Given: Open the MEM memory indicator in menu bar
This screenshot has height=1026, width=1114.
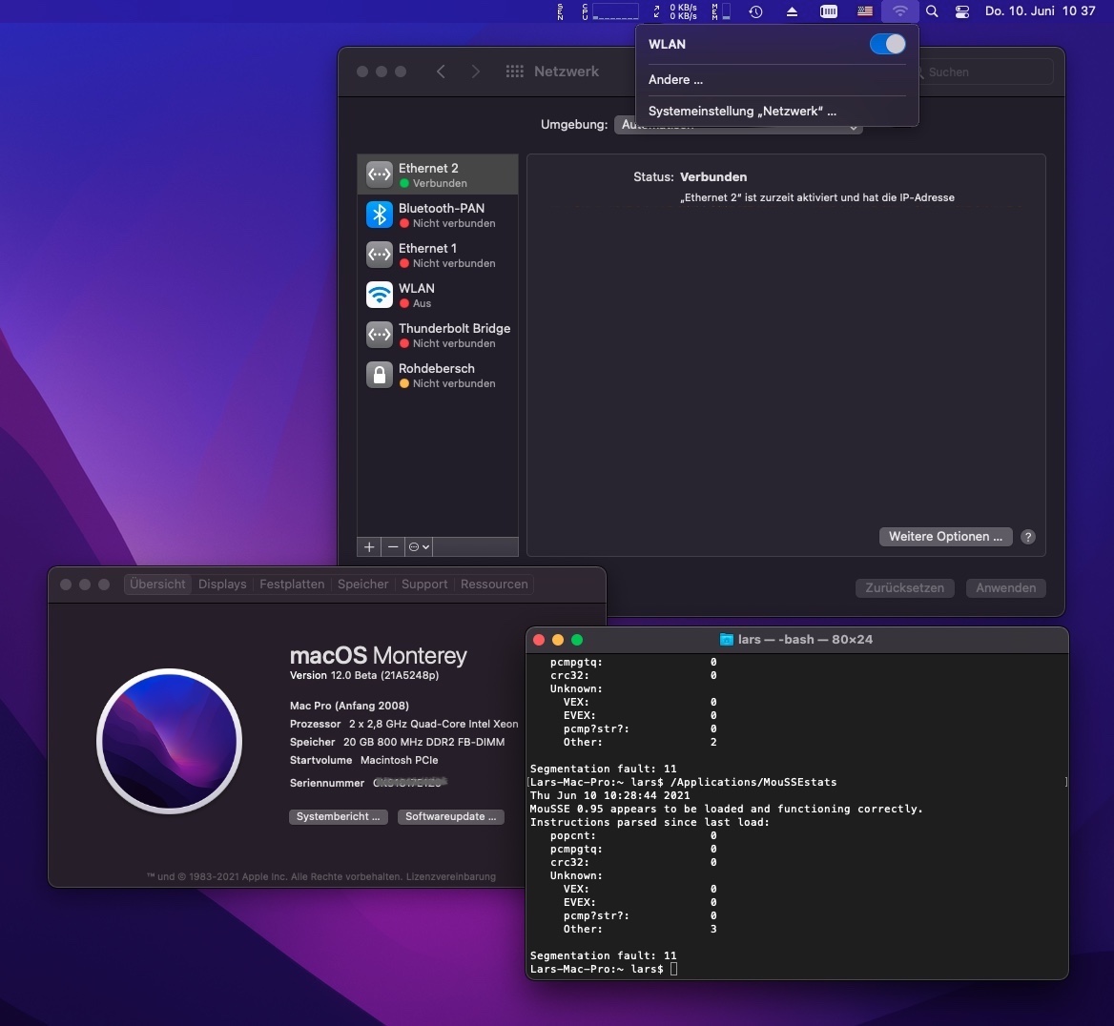Looking at the screenshot, I should [x=720, y=11].
